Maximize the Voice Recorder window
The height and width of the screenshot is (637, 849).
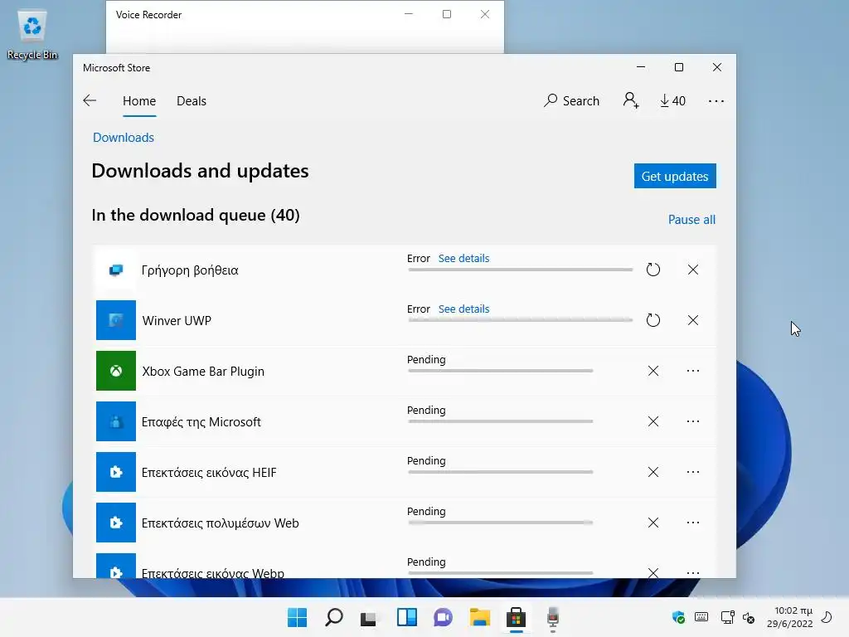click(x=447, y=14)
